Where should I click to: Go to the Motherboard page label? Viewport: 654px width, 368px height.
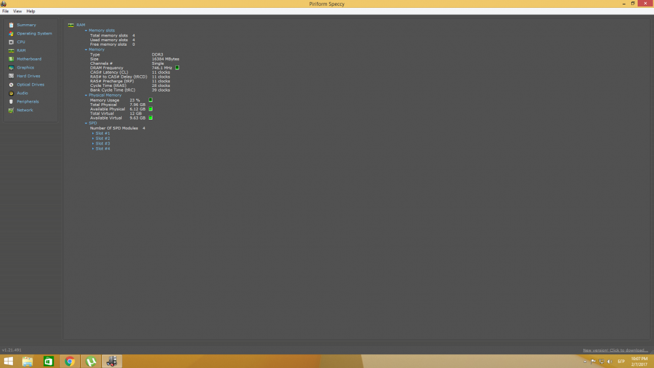[x=29, y=59]
